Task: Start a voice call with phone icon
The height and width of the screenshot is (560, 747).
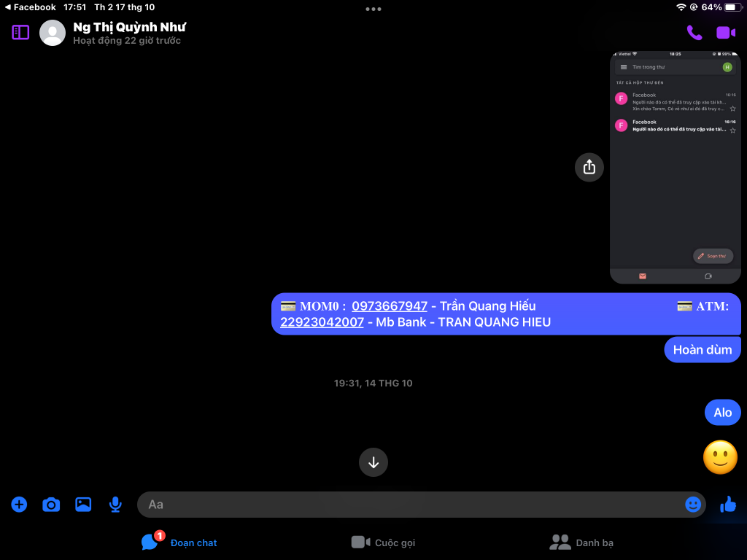Action: 694,32
